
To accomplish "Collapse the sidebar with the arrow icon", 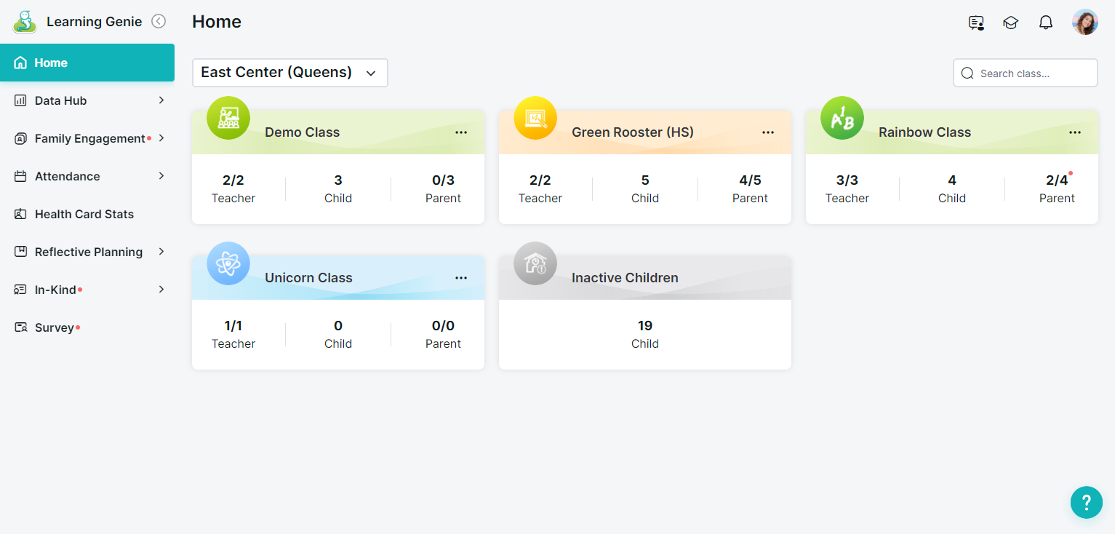I will coord(159,22).
